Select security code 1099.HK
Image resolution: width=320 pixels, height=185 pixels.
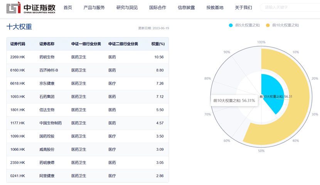(x=18, y=136)
